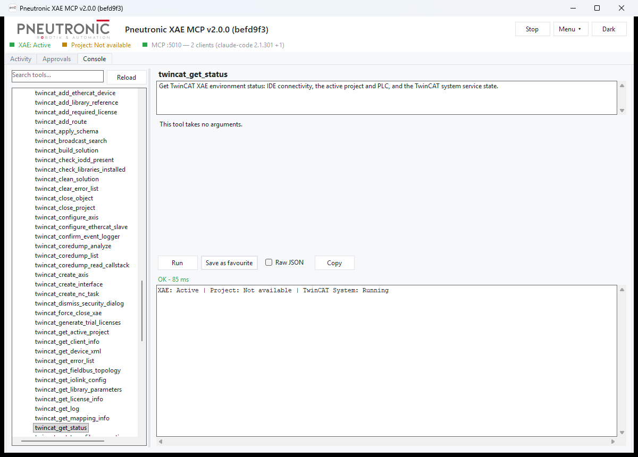Click output pane scroll down arrow

click(622, 433)
